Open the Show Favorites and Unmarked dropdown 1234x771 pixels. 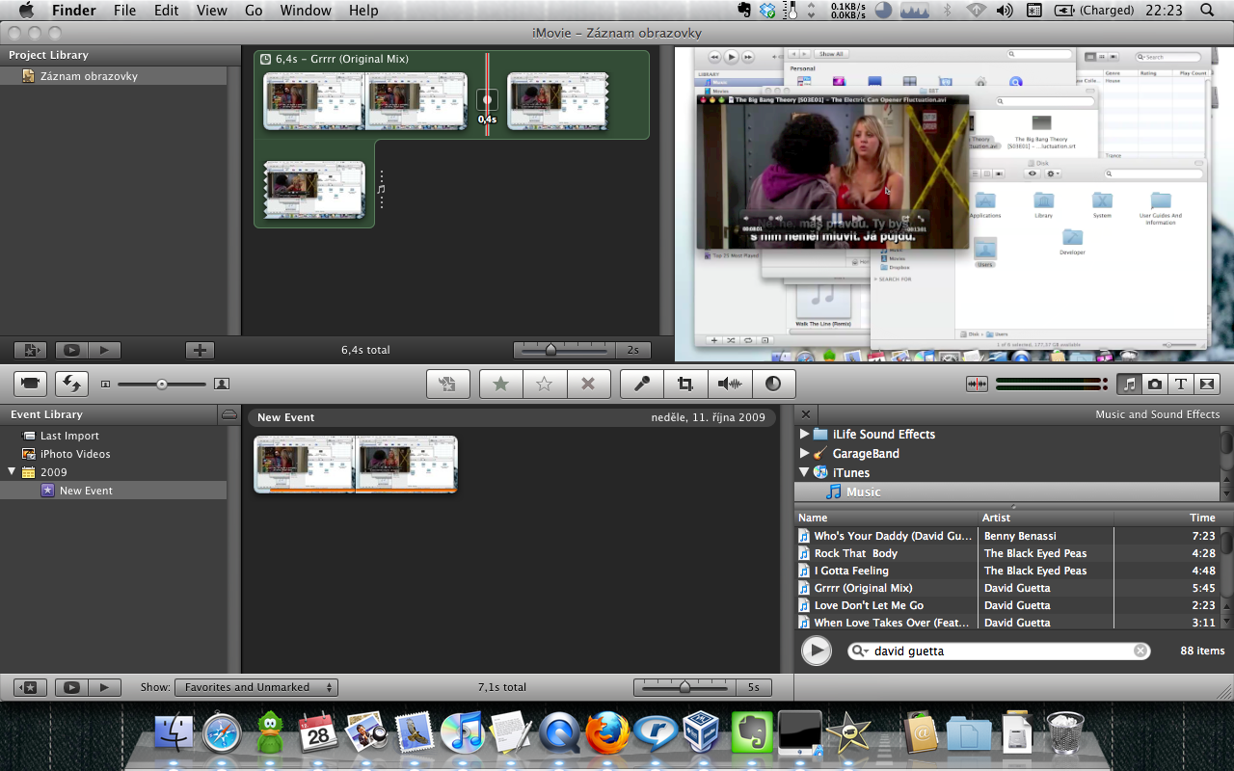(256, 687)
